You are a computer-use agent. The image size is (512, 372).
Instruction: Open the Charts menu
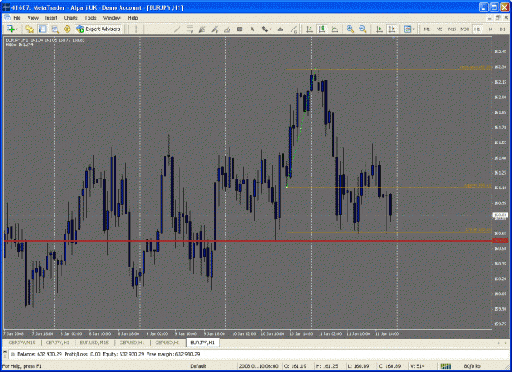pyautogui.click(x=70, y=18)
